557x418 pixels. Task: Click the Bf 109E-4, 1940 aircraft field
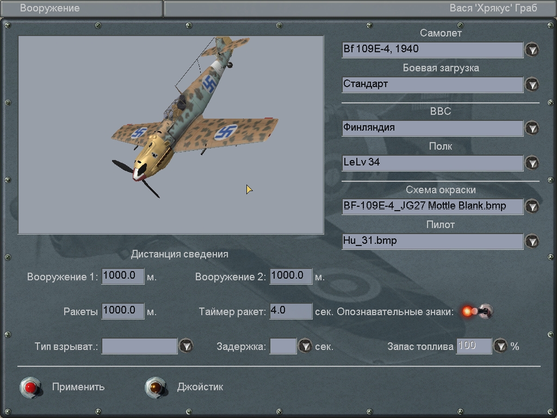[x=432, y=50]
